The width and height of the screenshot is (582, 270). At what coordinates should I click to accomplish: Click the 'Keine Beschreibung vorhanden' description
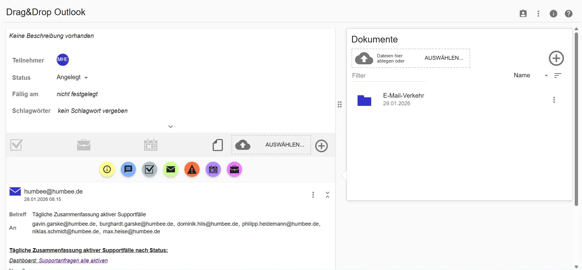(x=52, y=36)
